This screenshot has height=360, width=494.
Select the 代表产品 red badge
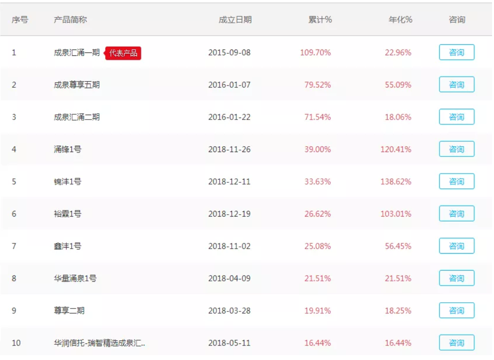(123, 53)
